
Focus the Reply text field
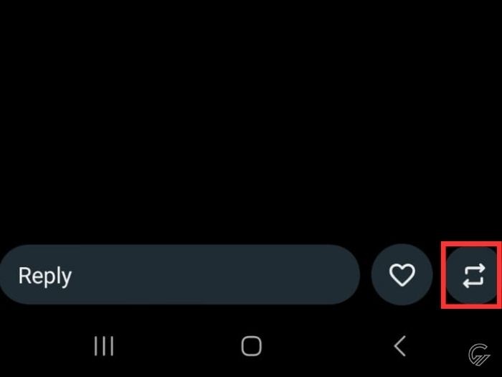pos(180,275)
